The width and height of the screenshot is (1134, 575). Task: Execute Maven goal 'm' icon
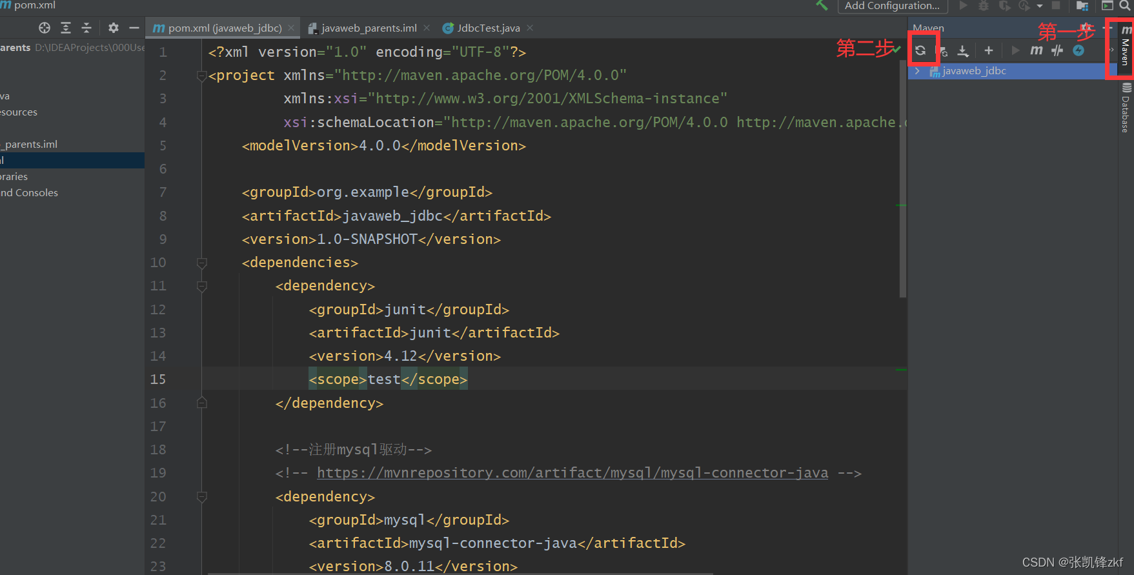click(1037, 50)
